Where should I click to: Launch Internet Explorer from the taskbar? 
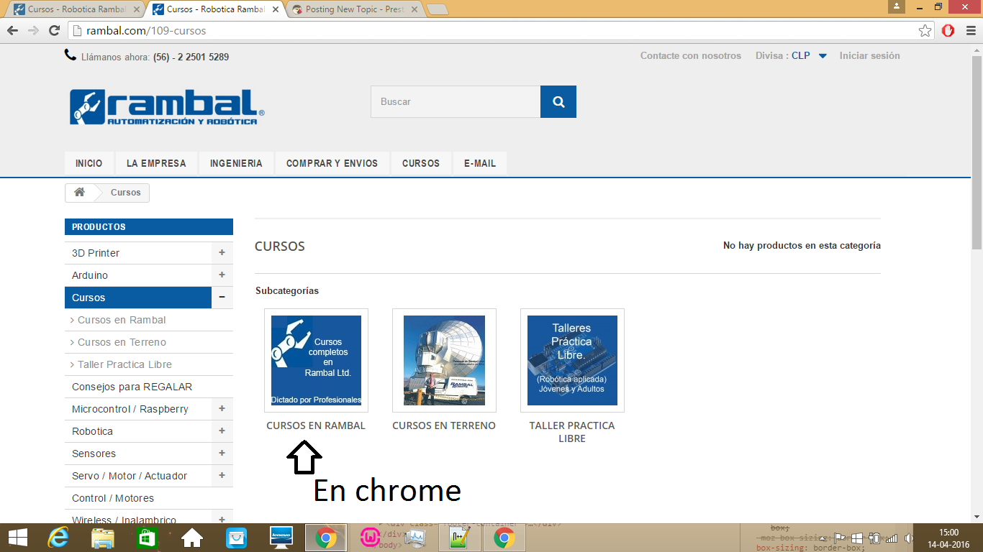tap(58, 538)
